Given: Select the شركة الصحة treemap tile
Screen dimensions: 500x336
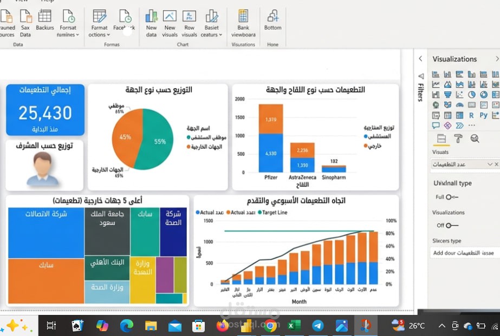Looking at the screenshot, I should (x=173, y=232).
